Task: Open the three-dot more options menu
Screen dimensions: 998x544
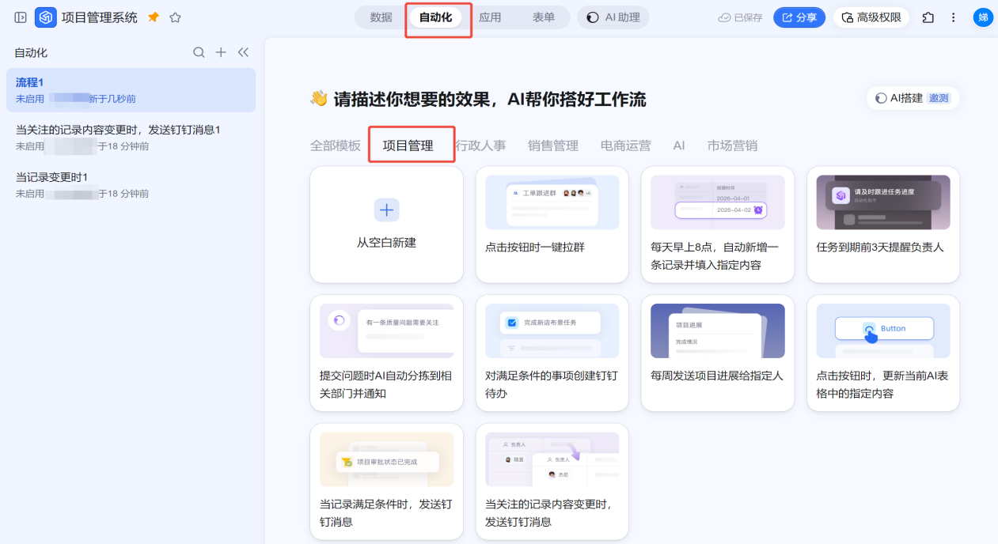Action: tap(954, 17)
